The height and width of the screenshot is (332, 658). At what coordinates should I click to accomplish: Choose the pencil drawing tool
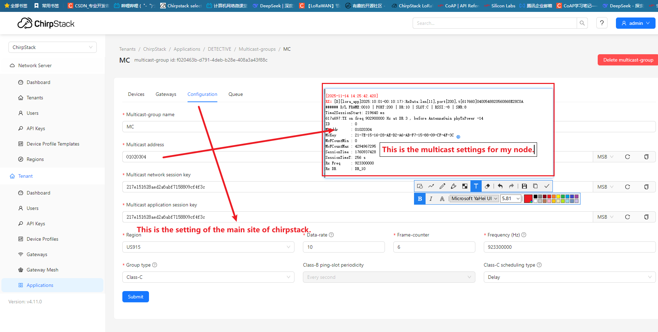point(442,186)
